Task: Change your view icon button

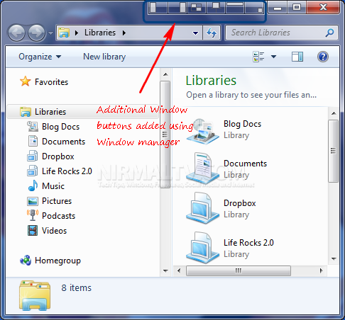Action: [x=258, y=57]
